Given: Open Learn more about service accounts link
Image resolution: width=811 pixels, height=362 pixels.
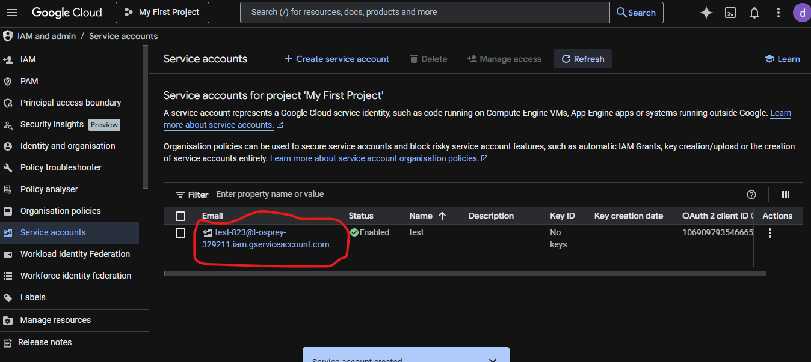Looking at the screenshot, I should 219,124.
